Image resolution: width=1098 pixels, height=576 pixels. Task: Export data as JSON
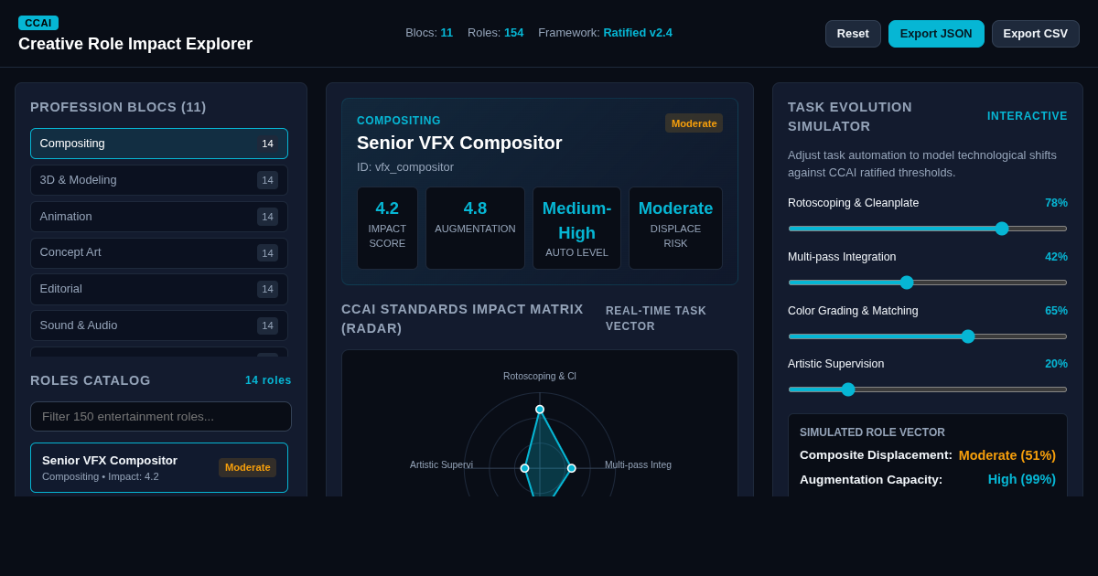coord(936,34)
